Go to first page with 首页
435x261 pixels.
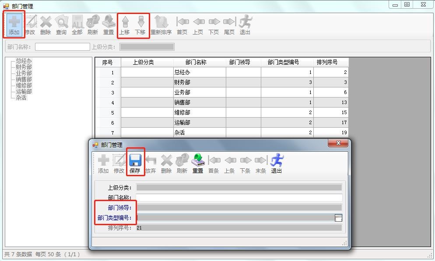182,25
